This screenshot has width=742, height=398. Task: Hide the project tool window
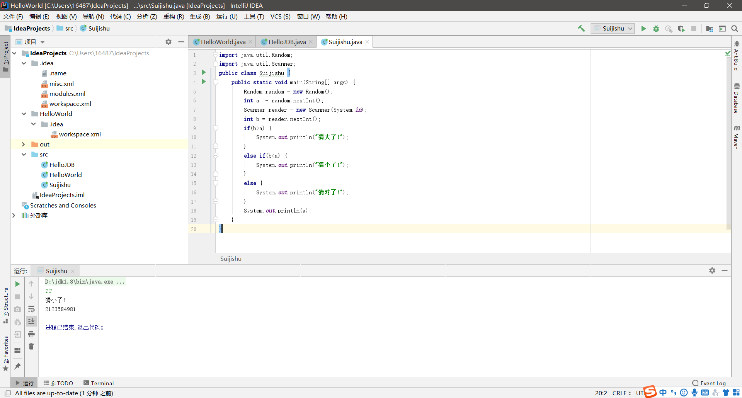[x=181, y=42]
